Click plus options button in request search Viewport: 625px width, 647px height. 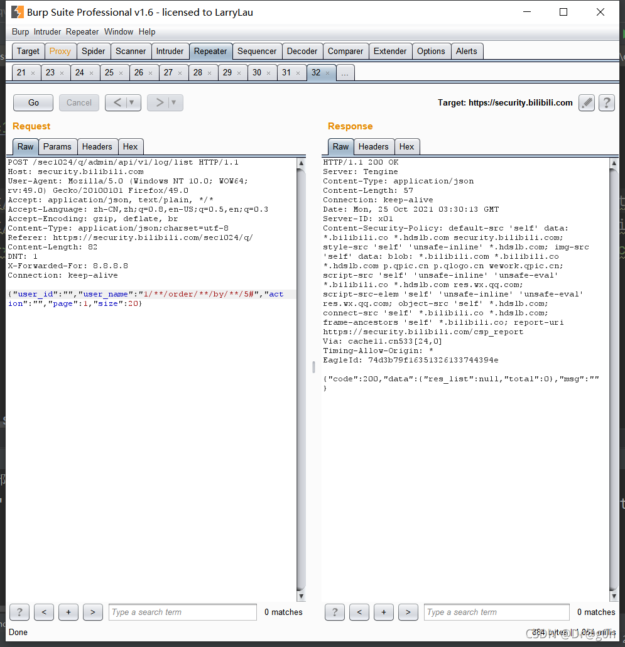(68, 612)
